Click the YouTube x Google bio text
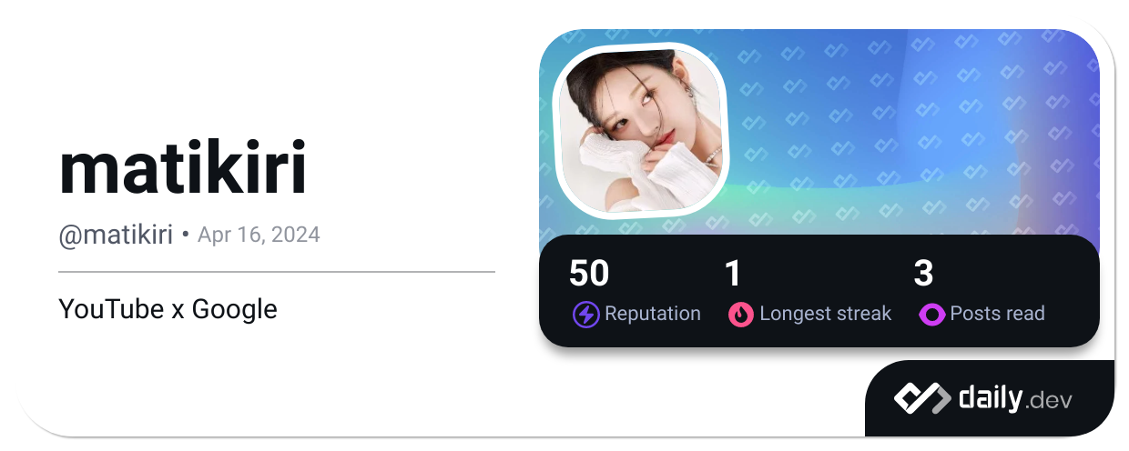The image size is (1129, 451). 168,309
